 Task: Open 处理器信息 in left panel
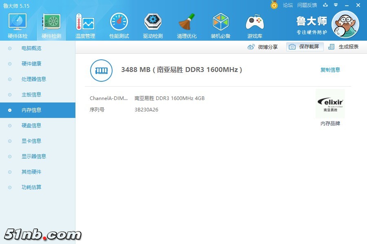point(33,79)
